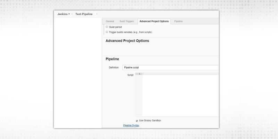278x139 pixels.
Task: Select the Advanced Project Options tab
Action: (x=154, y=21)
